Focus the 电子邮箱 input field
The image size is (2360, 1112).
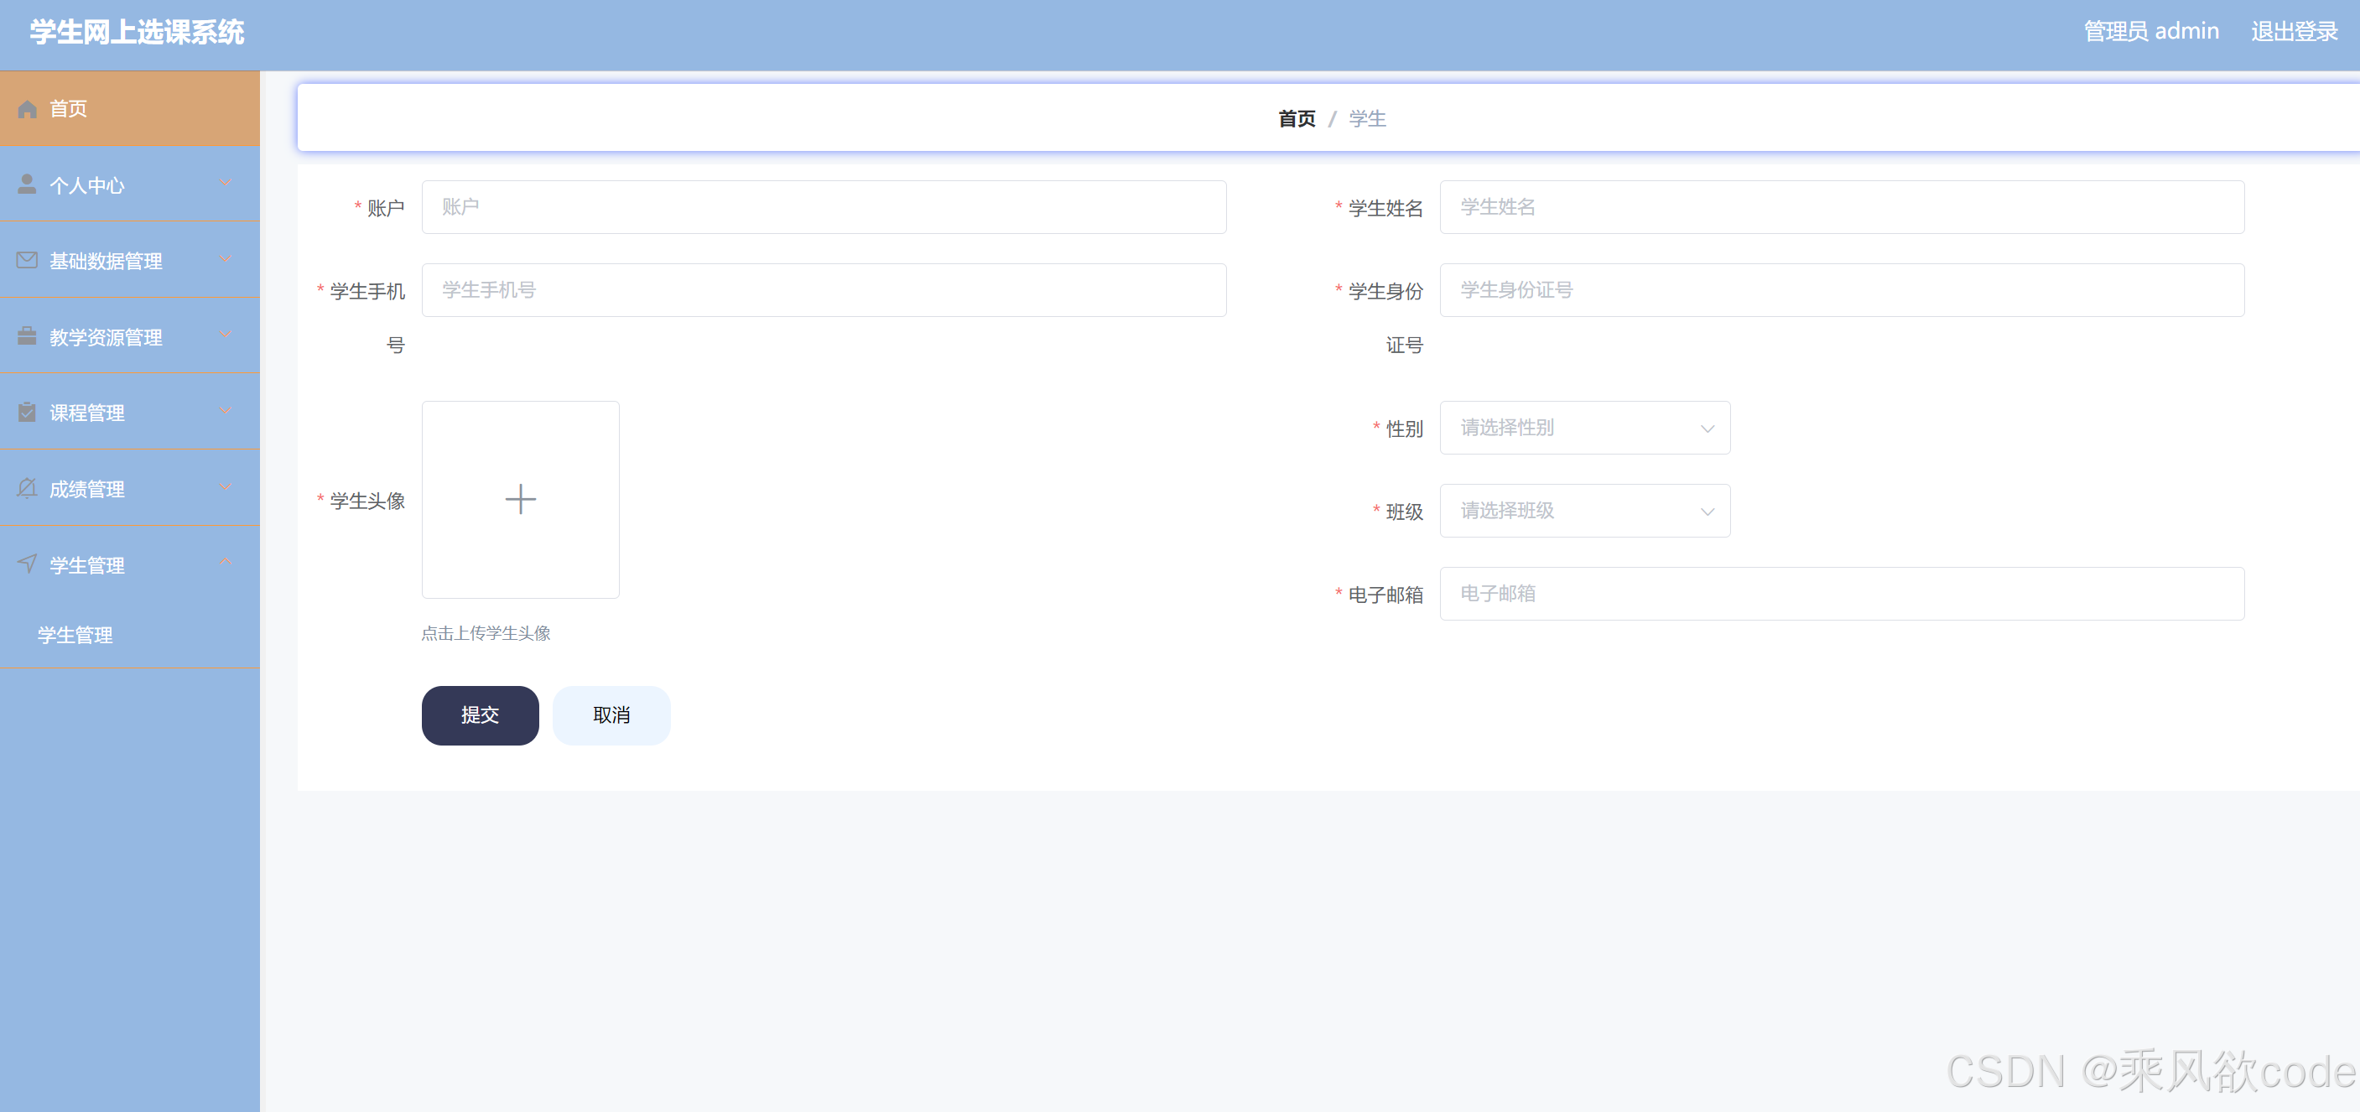tap(1842, 594)
